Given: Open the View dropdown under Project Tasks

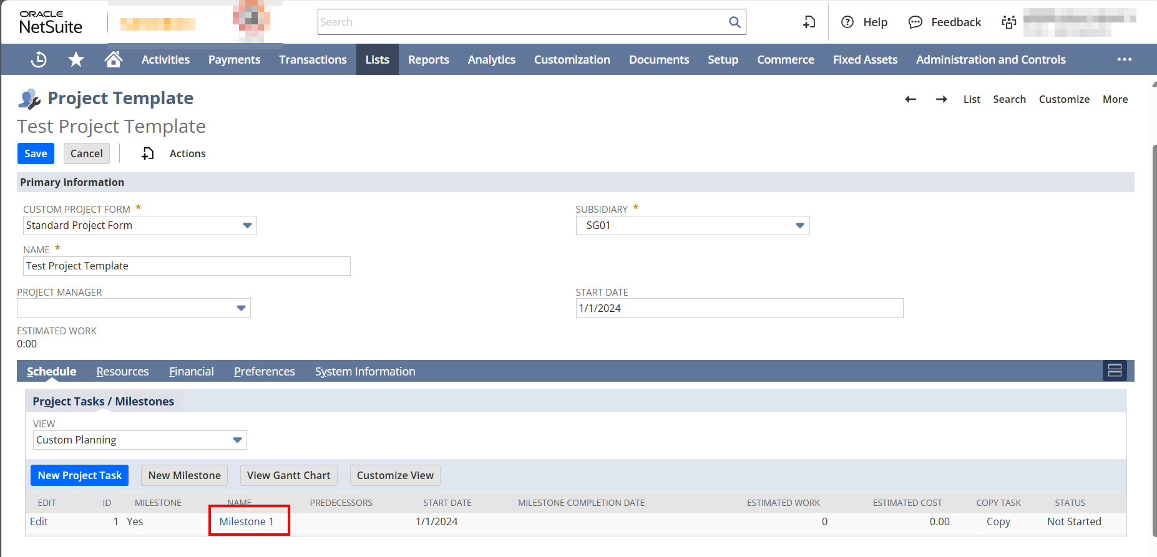Looking at the screenshot, I should (237, 440).
